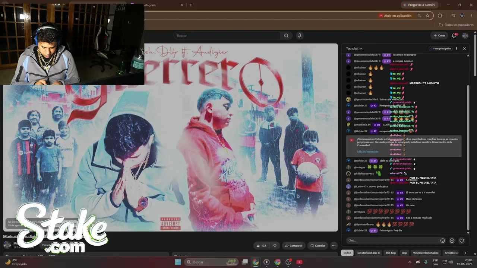Bookmark this page with the star icon
The width and height of the screenshot is (477, 268).
point(427,16)
